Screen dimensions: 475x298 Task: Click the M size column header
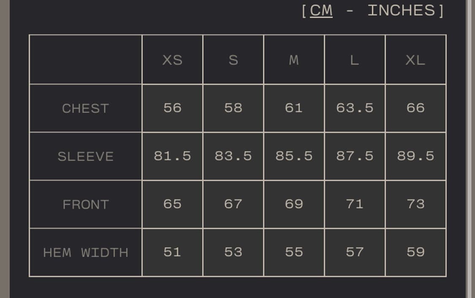pyautogui.click(x=294, y=60)
